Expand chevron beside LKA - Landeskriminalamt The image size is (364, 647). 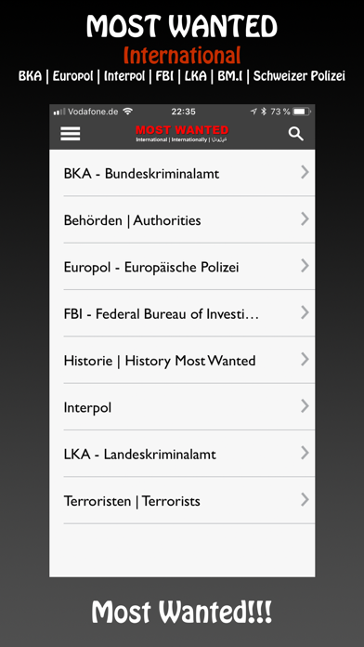(x=305, y=453)
